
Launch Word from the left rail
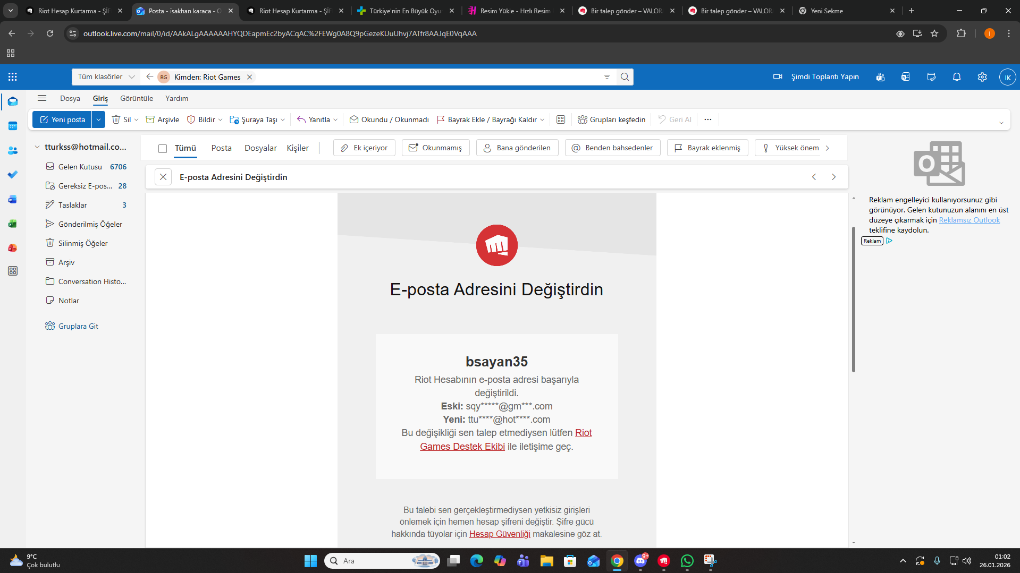[x=13, y=199]
